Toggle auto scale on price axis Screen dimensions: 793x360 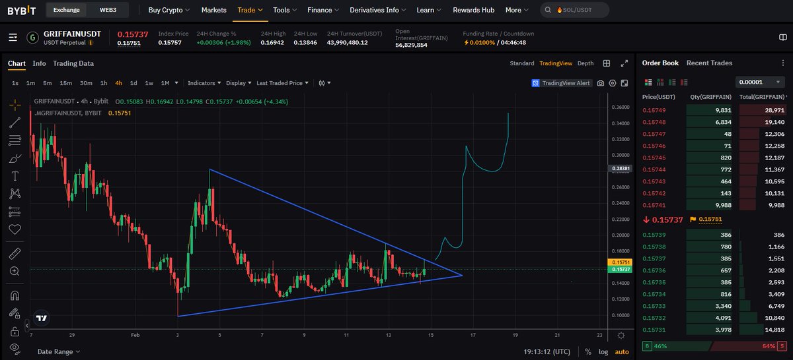coord(622,352)
